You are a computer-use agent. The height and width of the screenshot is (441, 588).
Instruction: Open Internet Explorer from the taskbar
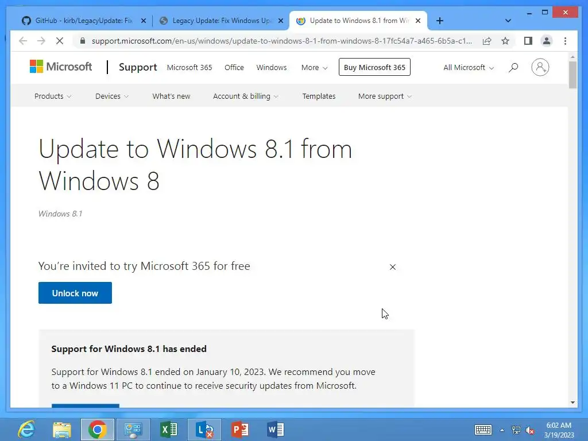tap(26, 430)
